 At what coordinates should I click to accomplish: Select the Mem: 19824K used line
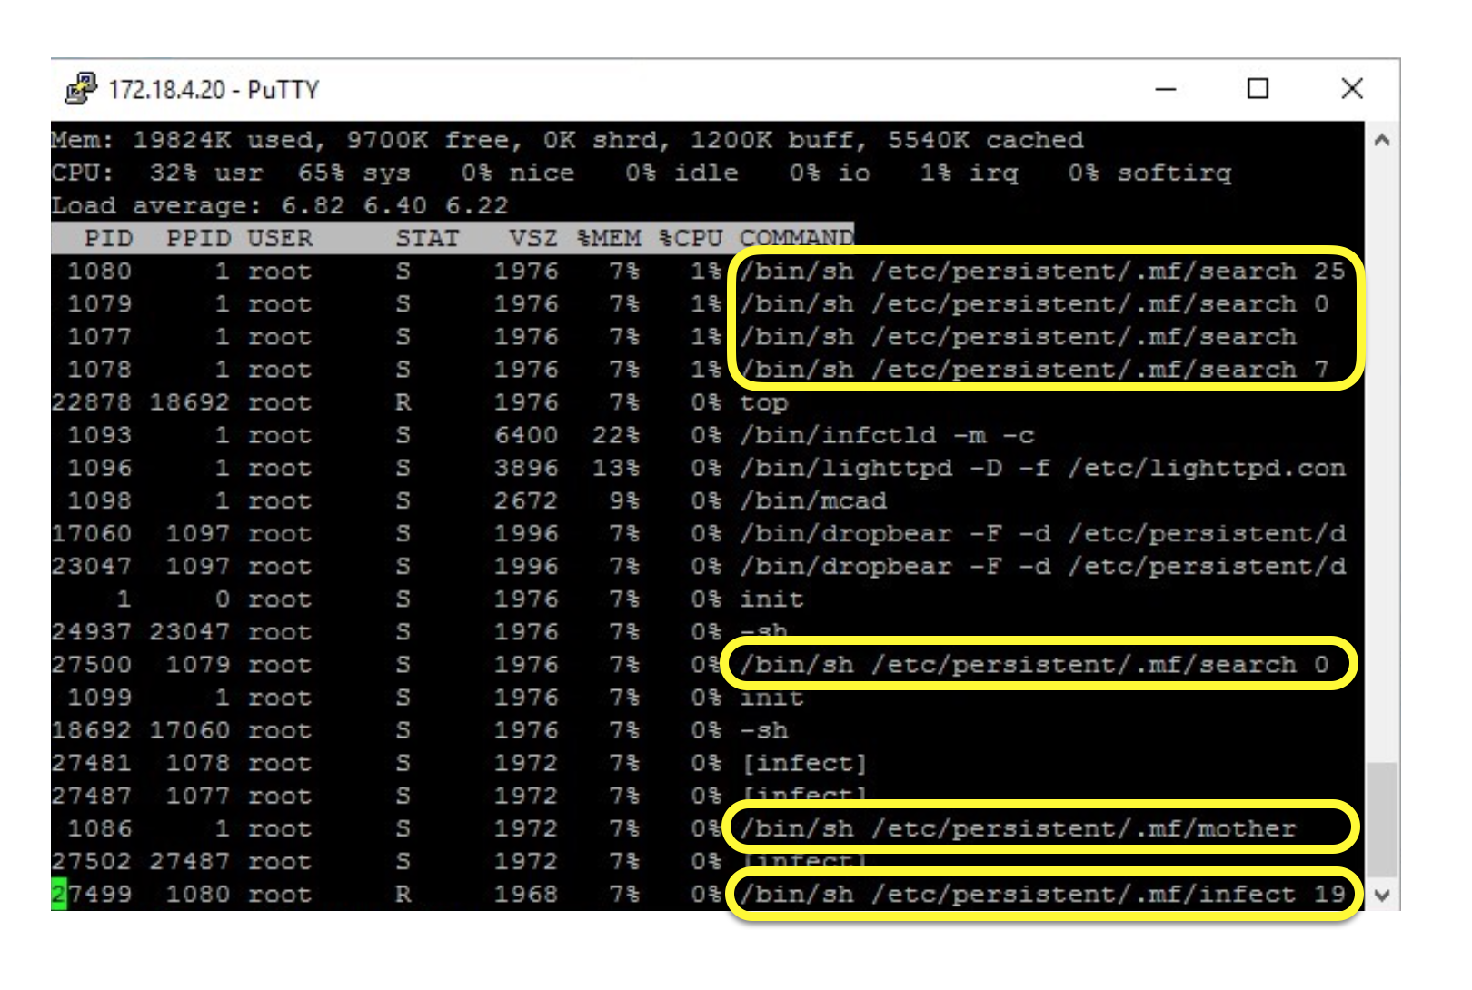click(568, 140)
